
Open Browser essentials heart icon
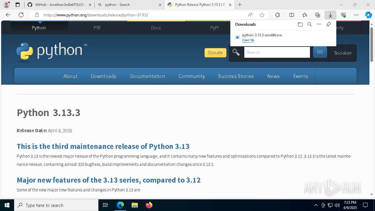[343, 15]
